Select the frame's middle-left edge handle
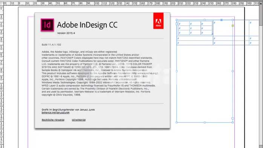The height and width of the screenshot is (148, 263). pyautogui.click(x=177, y=71)
